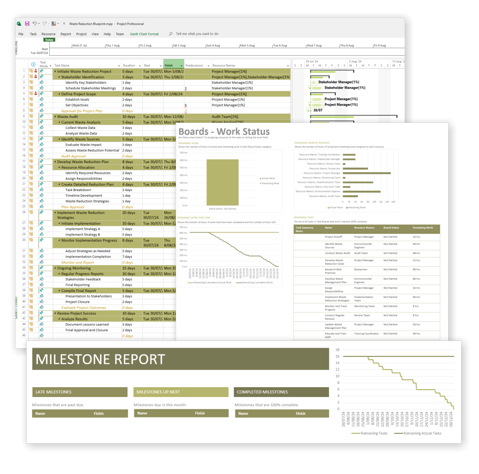Click the task mode icon for Collect Waste Data

point(41,128)
